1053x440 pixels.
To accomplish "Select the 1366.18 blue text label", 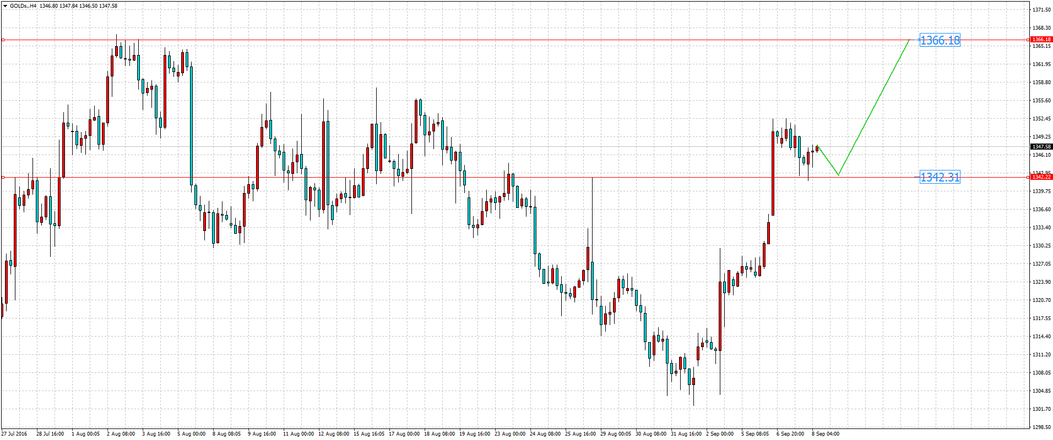I will [940, 40].
